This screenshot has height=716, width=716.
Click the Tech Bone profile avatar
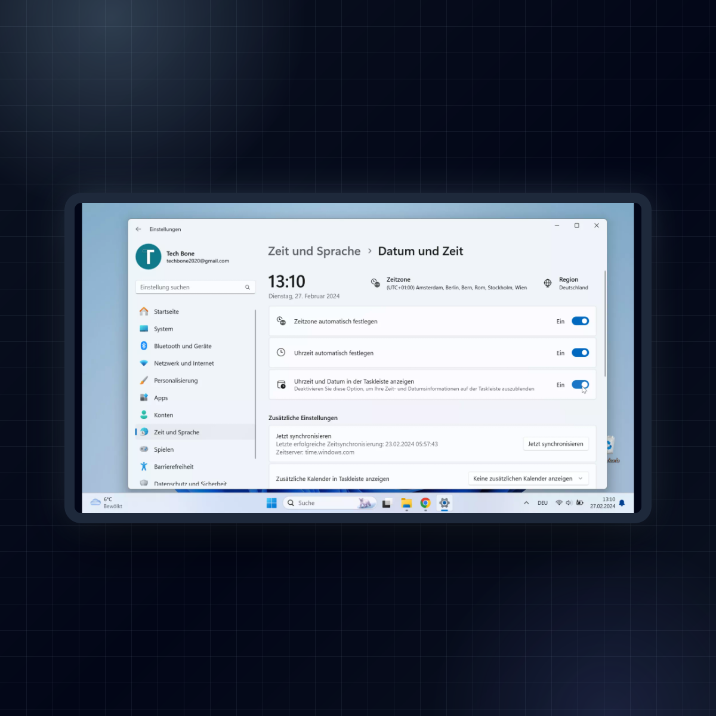tap(149, 257)
